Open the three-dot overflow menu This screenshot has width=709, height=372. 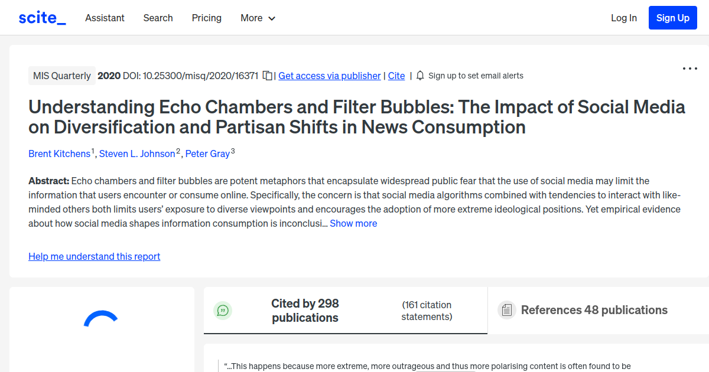[x=690, y=68]
